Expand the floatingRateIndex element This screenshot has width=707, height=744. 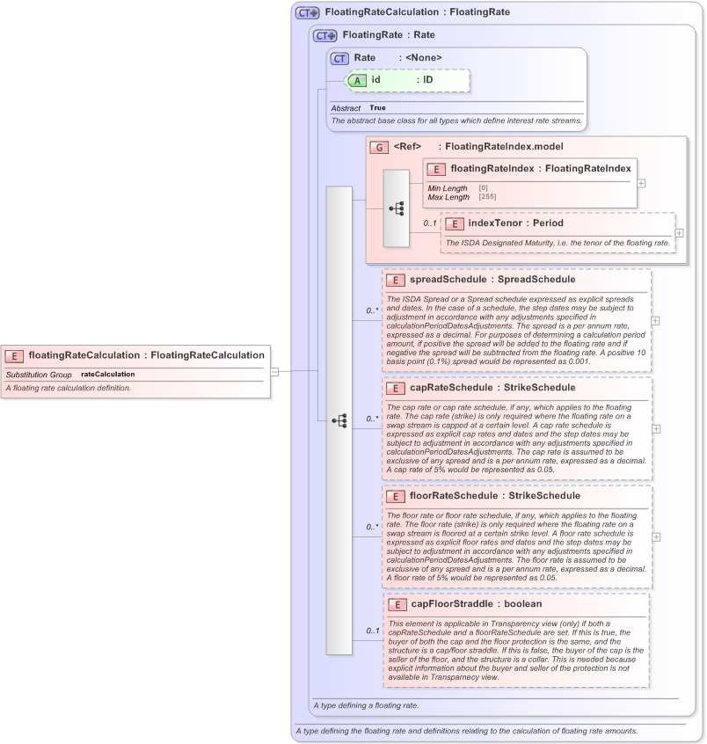641,183
